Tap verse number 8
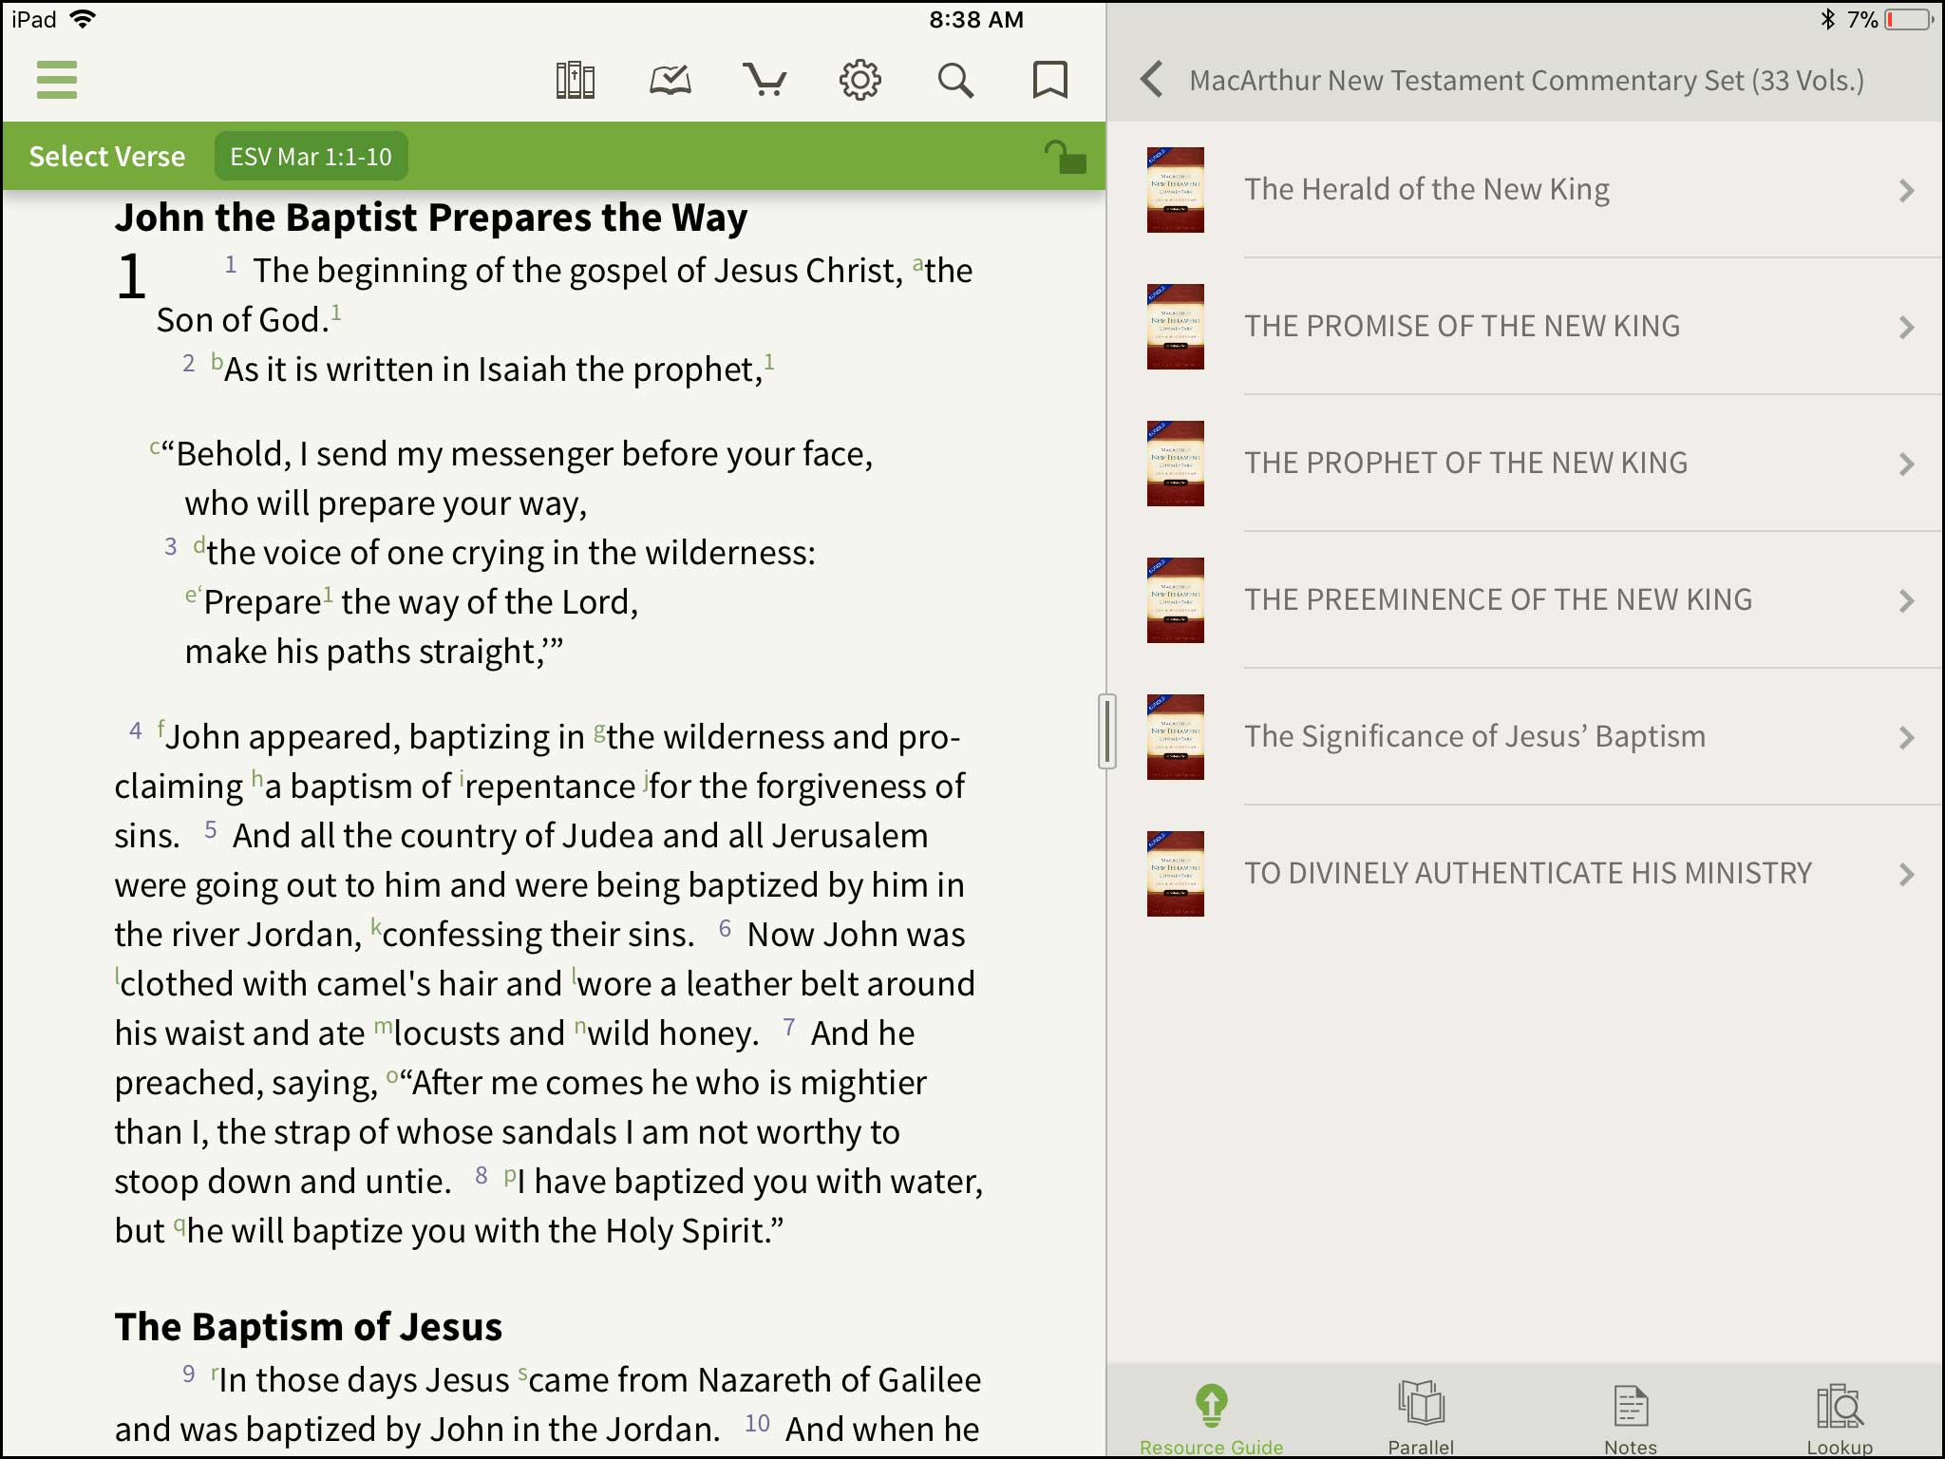The width and height of the screenshot is (1945, 1459). click(x=482, y=1175)
